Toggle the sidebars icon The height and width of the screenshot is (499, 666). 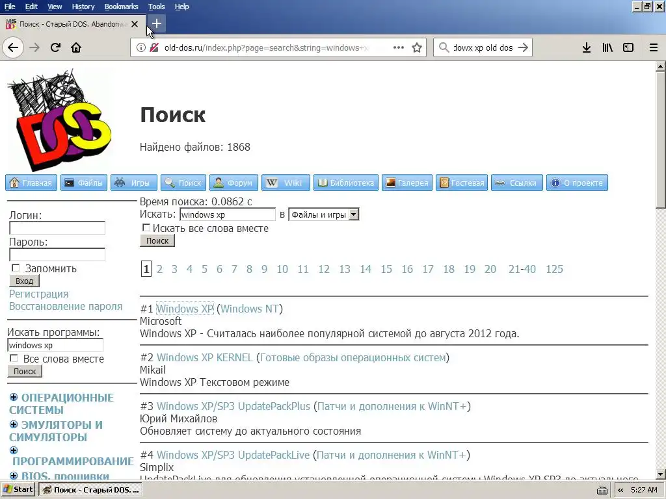click(x=628, y=47)
